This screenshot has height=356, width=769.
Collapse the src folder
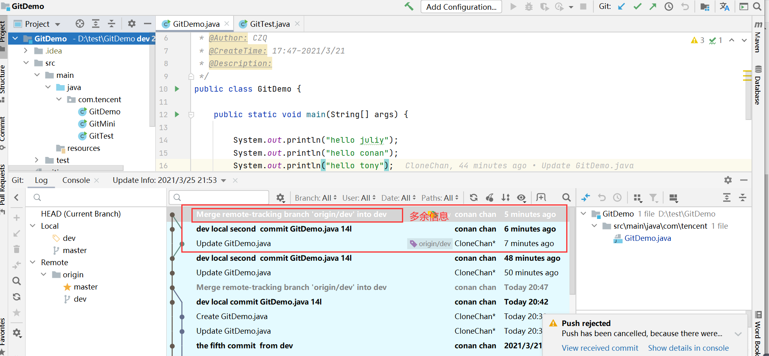26,63
